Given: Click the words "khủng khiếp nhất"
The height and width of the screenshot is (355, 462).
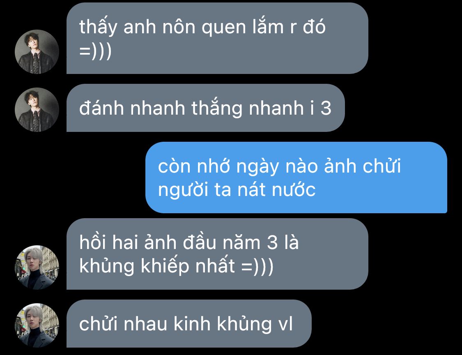Looking at the screenshot, I should coord(157,266).
